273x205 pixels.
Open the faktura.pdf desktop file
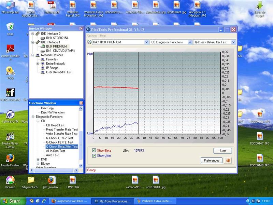pos(52,5)
